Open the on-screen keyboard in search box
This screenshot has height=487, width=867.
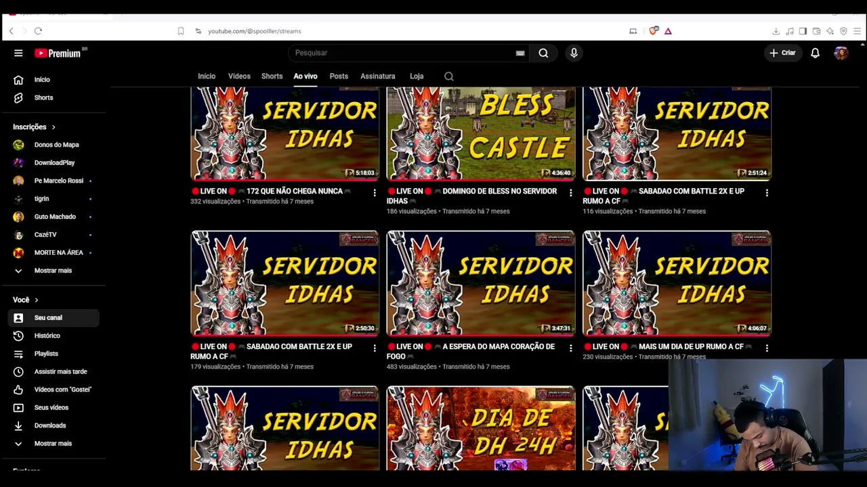[x=520, y=53]
